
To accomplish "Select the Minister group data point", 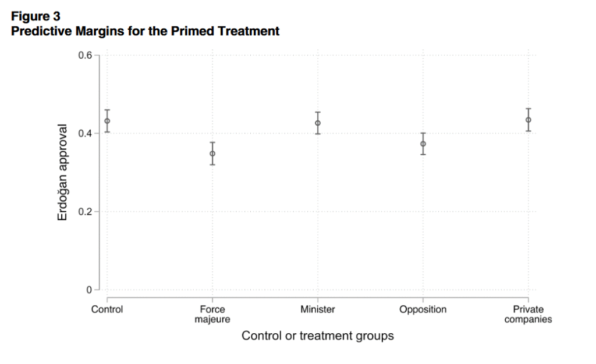I will (318, 123).
